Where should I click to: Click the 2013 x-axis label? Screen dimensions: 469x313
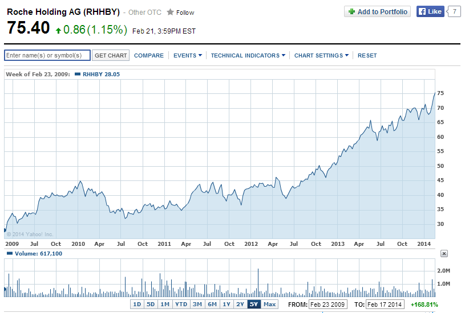[338, 244]
